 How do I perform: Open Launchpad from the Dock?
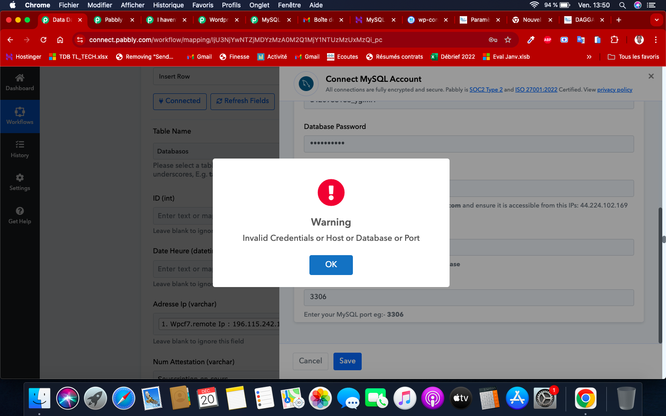(x=95, y=398)
